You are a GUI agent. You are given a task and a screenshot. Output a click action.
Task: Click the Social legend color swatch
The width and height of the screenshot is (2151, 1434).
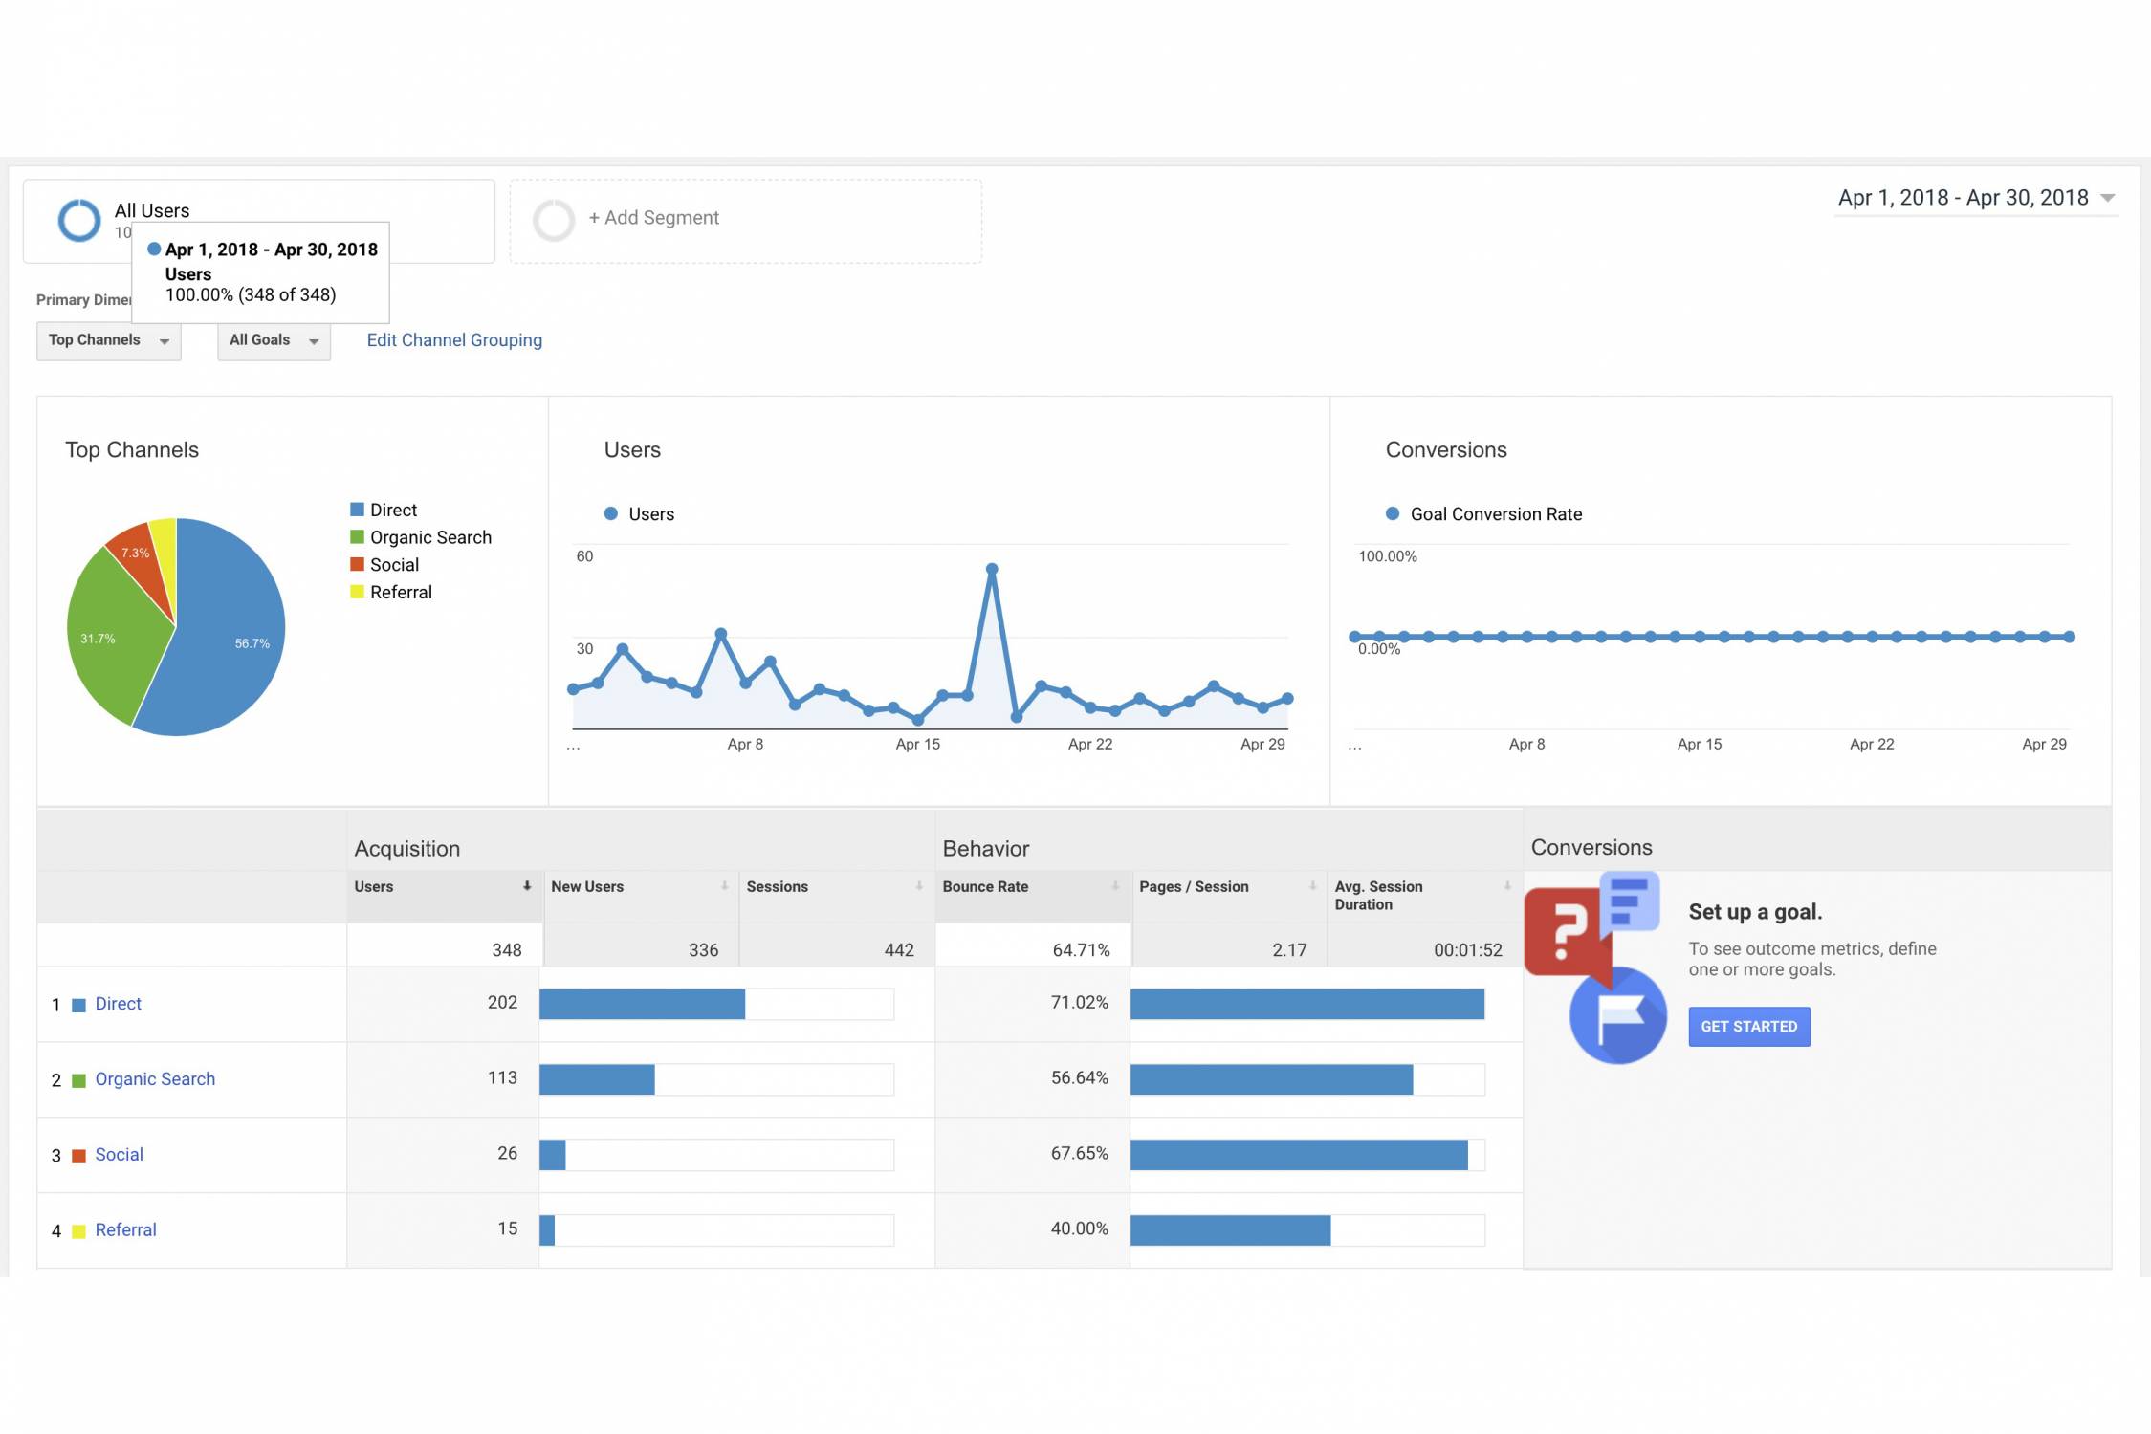[357, 565]
